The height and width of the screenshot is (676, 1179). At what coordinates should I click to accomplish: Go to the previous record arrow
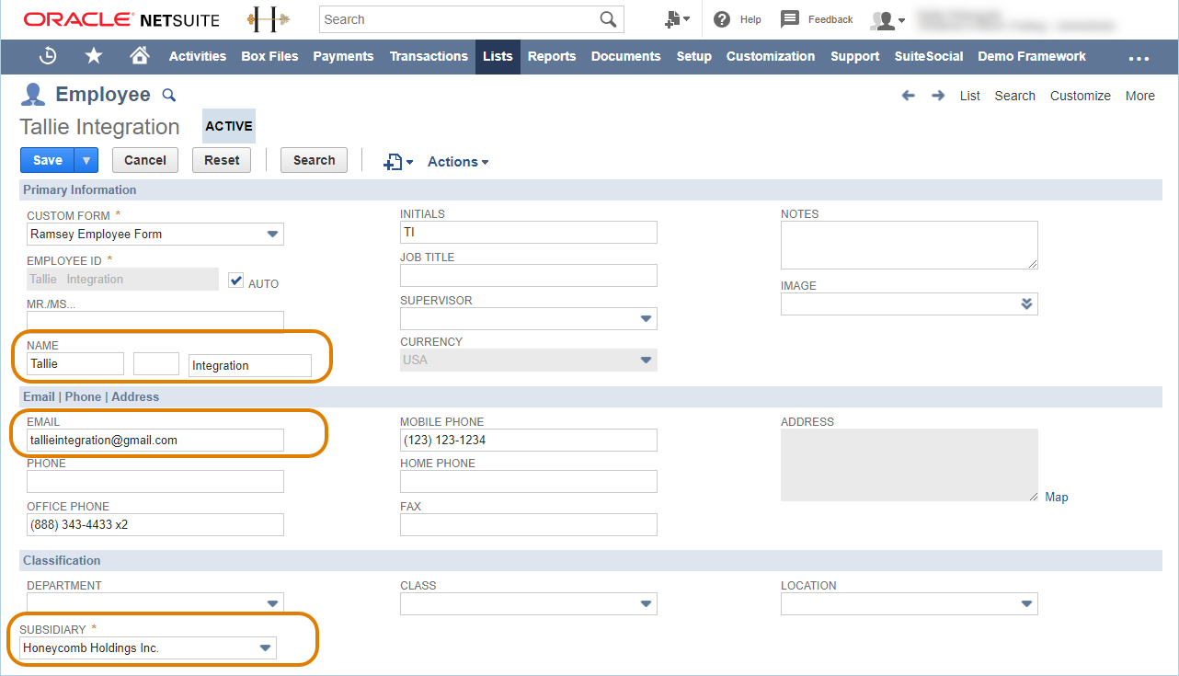coord(909,96)
